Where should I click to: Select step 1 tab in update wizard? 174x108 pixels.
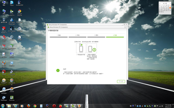click(59, 36)
